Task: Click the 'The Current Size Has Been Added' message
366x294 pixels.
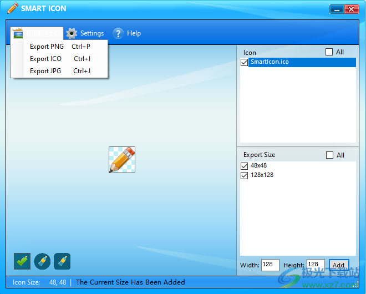Action: [130, 282]
